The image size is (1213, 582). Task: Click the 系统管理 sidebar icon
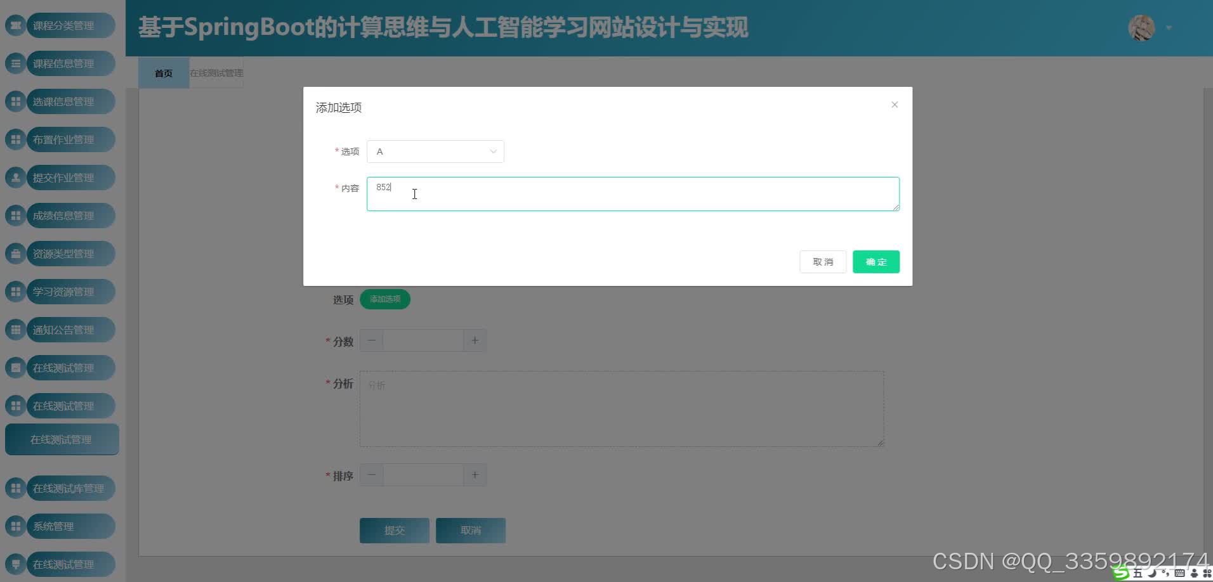(16, 526)
